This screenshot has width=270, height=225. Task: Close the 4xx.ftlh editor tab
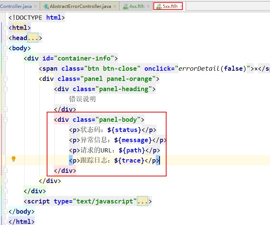click(x=148, y=6)
